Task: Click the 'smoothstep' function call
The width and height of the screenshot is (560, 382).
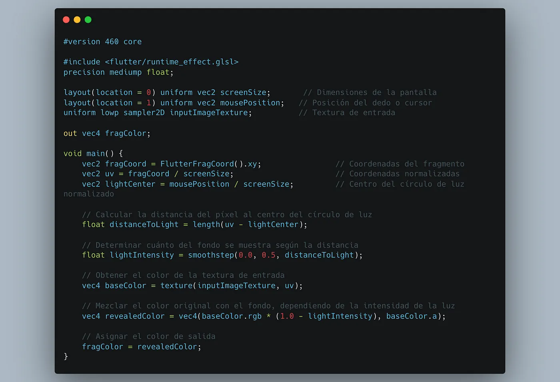Action: [211, 255]
